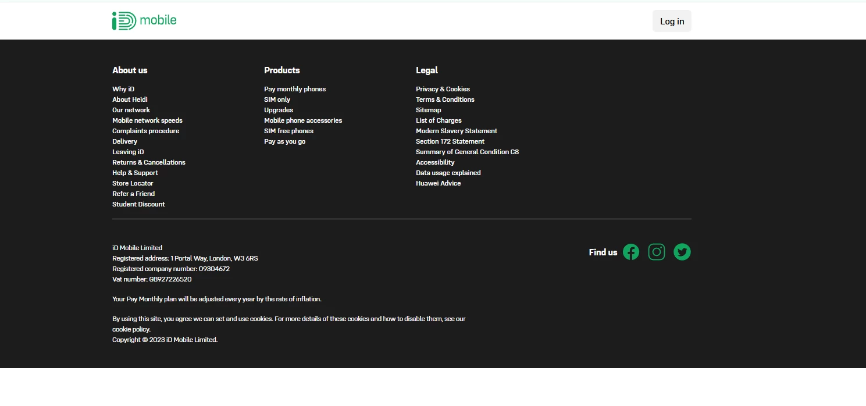The width and height of the screenshot is (866, 406).
Task: Click the Products heading
Action: click(x=282, y=70)
